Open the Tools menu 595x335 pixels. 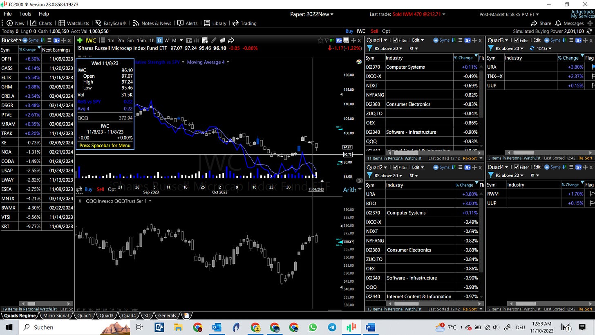25,14
